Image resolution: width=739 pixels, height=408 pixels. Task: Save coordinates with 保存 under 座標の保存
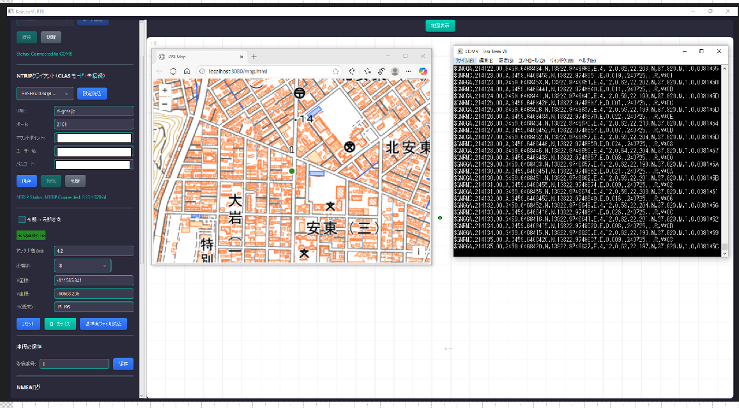point(123,364)
